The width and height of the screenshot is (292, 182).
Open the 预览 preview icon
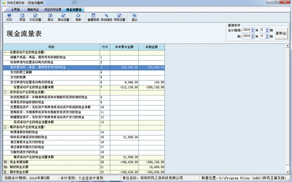click(22, 17)
